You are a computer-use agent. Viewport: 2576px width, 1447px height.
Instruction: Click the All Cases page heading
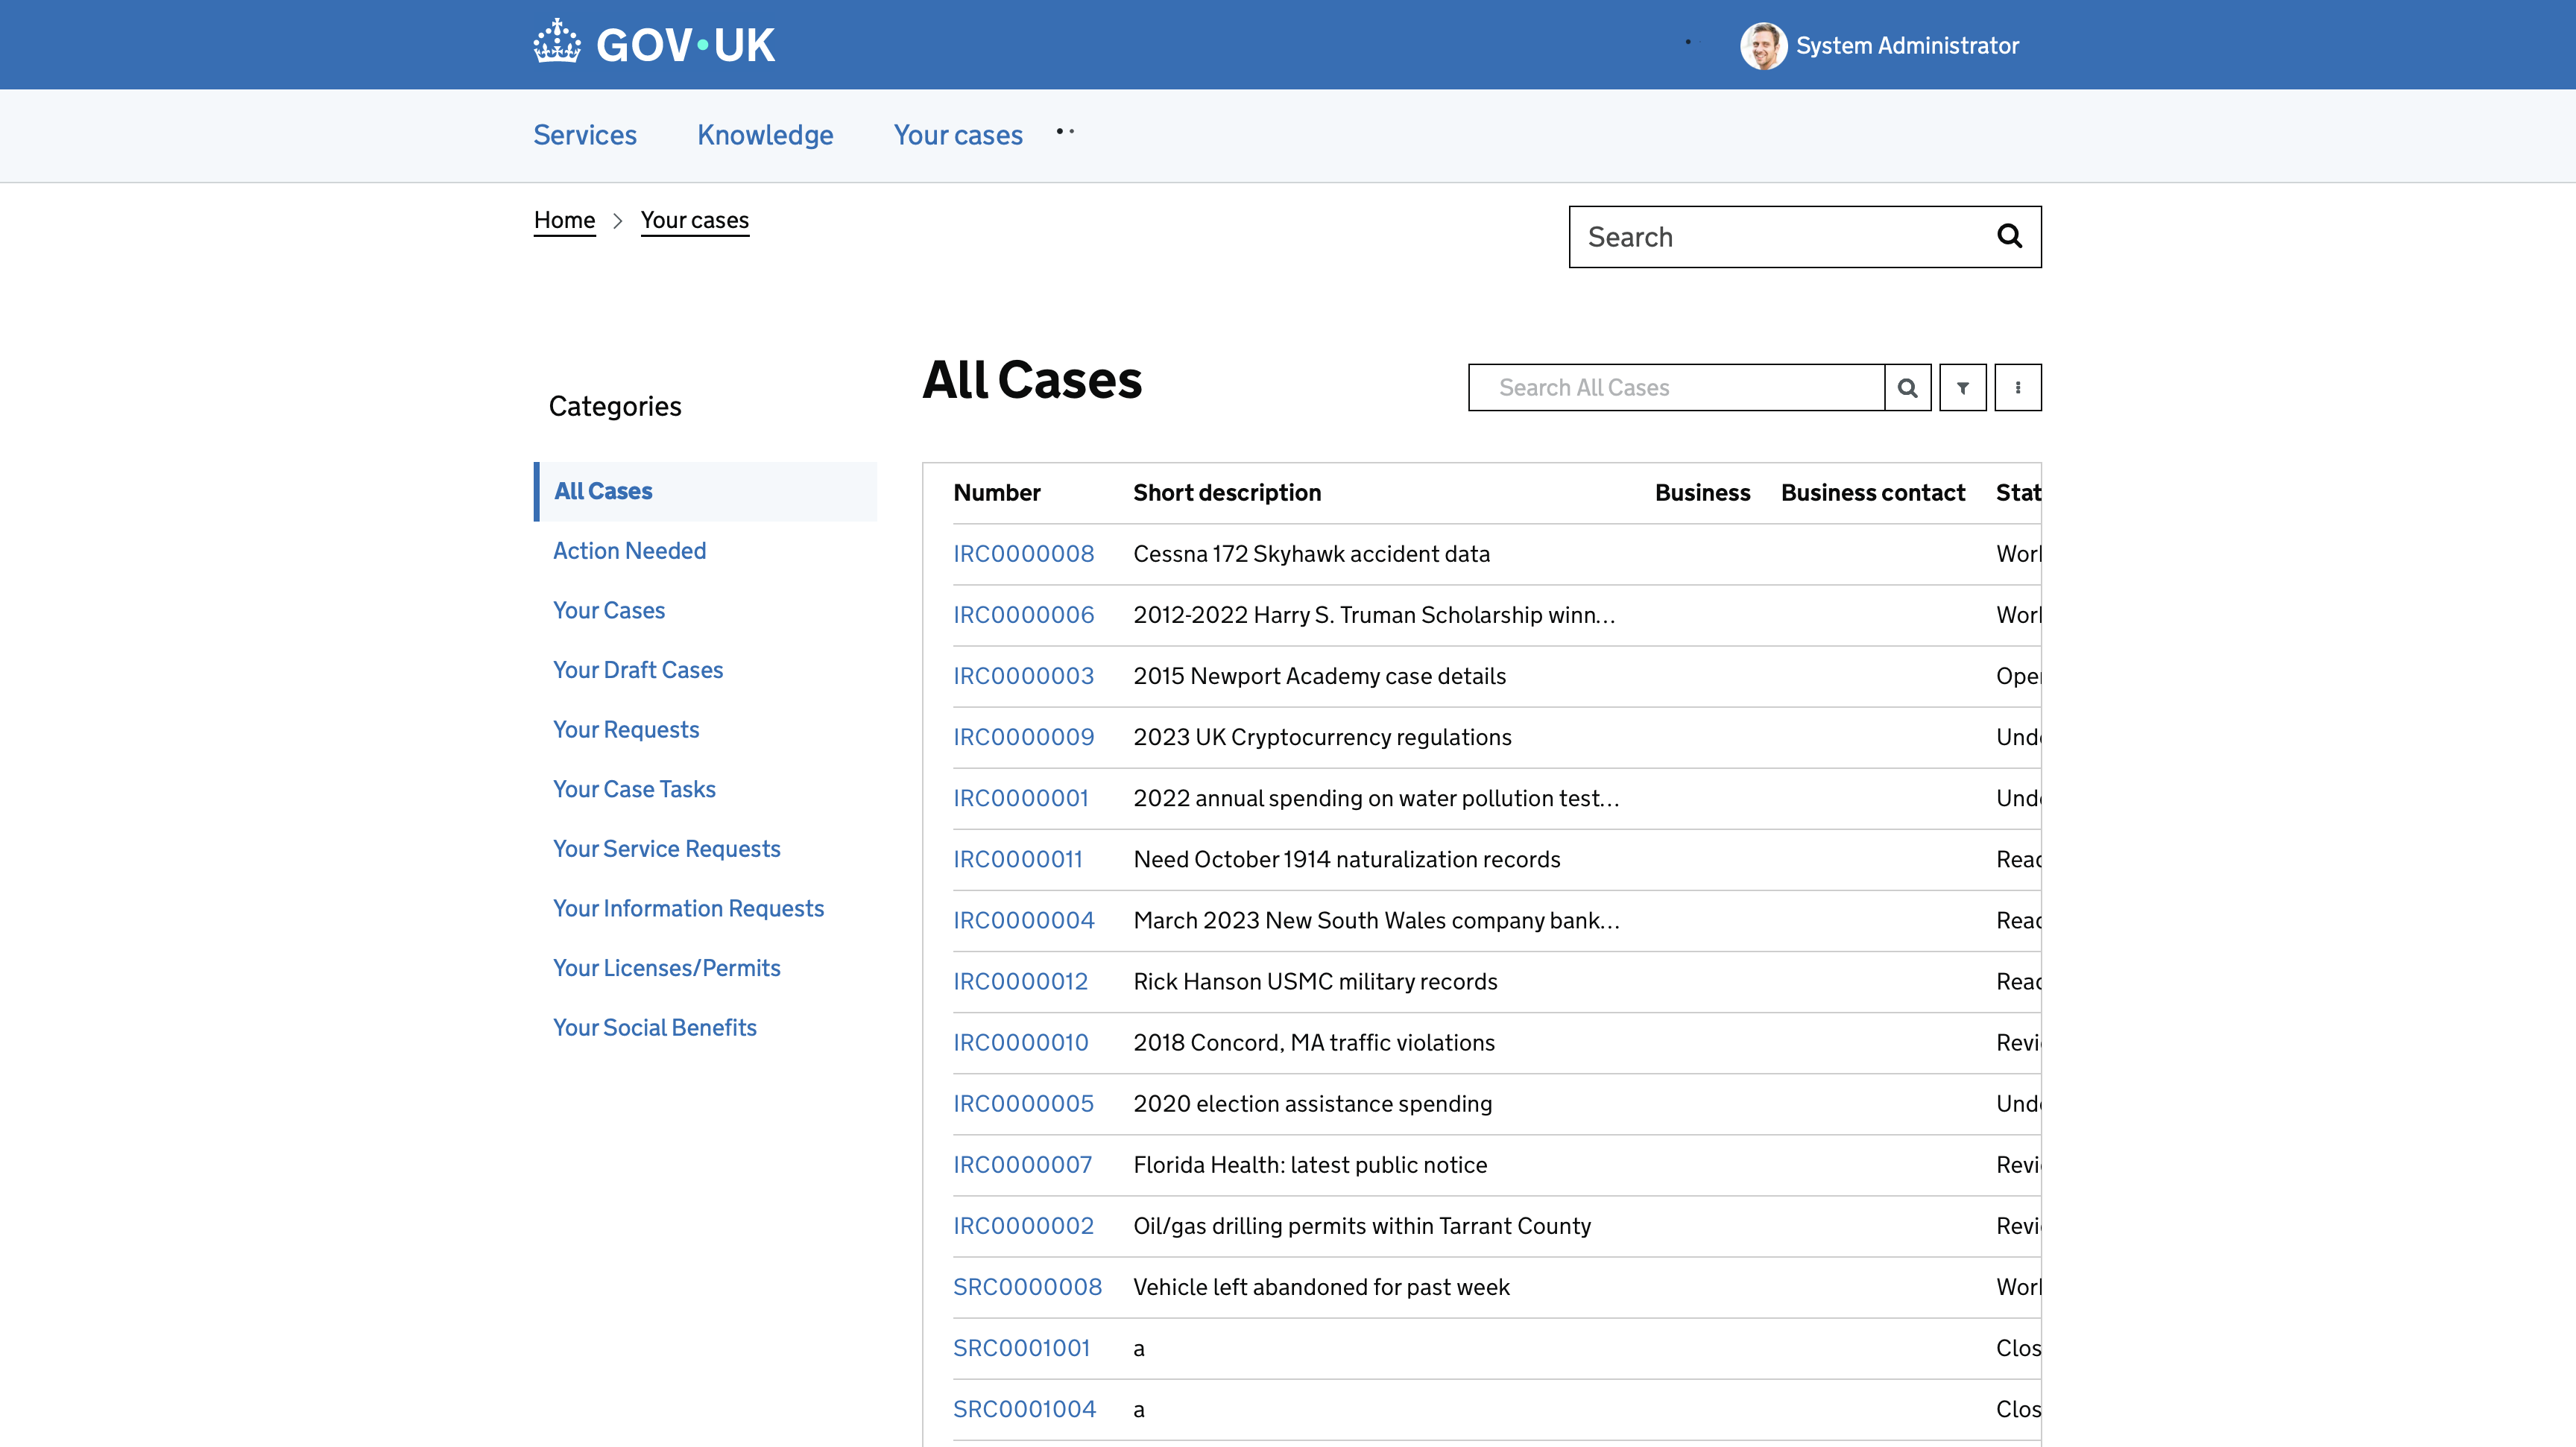point(1032,380)
